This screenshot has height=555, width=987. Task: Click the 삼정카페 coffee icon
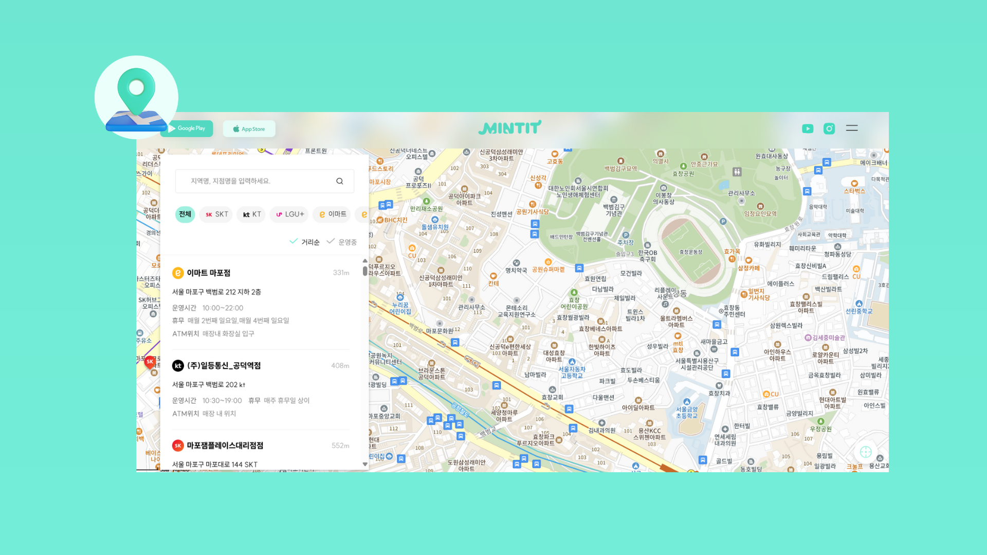pyautogui.click(x=748, y=261)
